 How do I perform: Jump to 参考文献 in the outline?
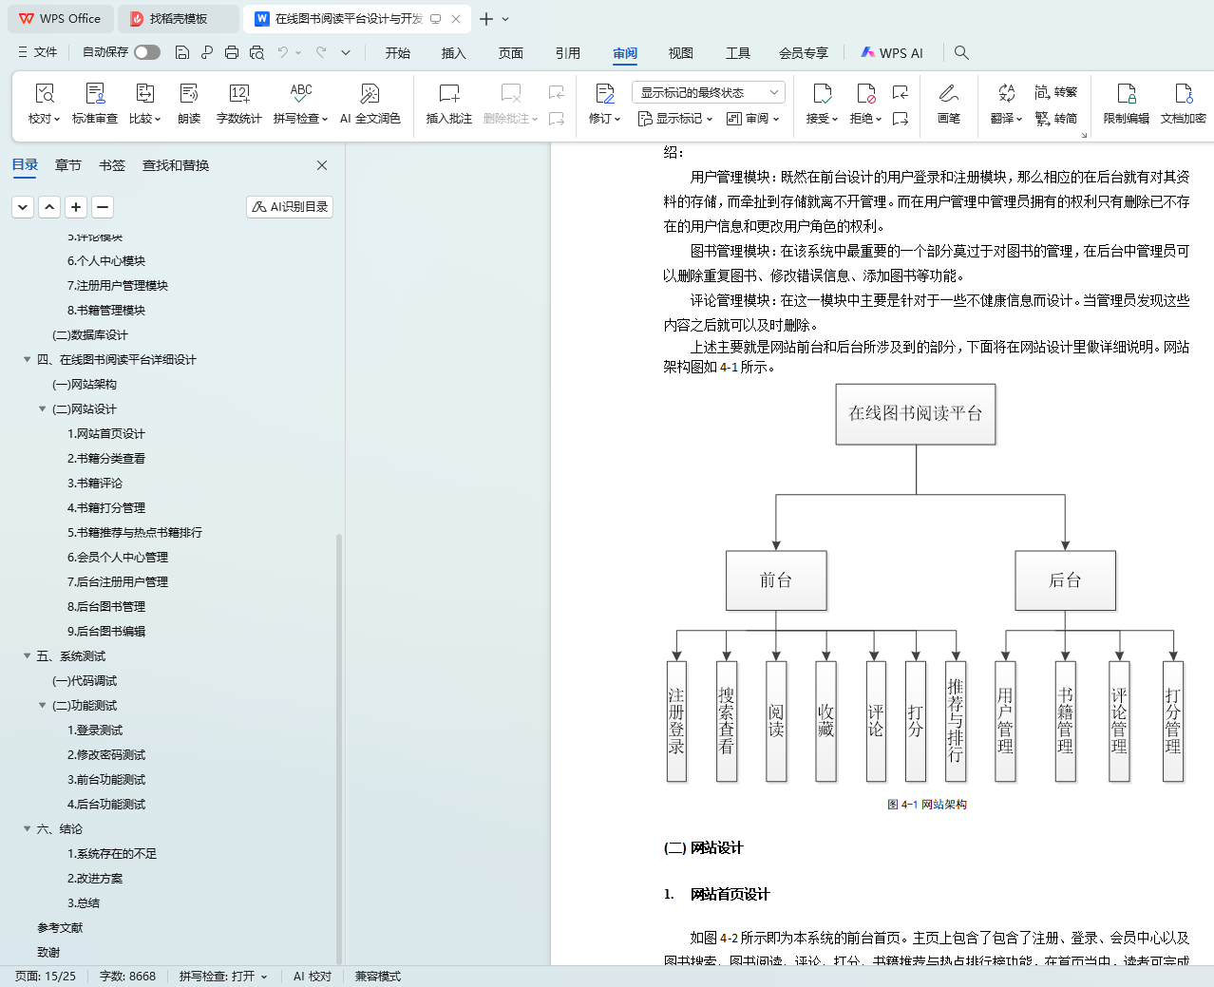[60, 927]
